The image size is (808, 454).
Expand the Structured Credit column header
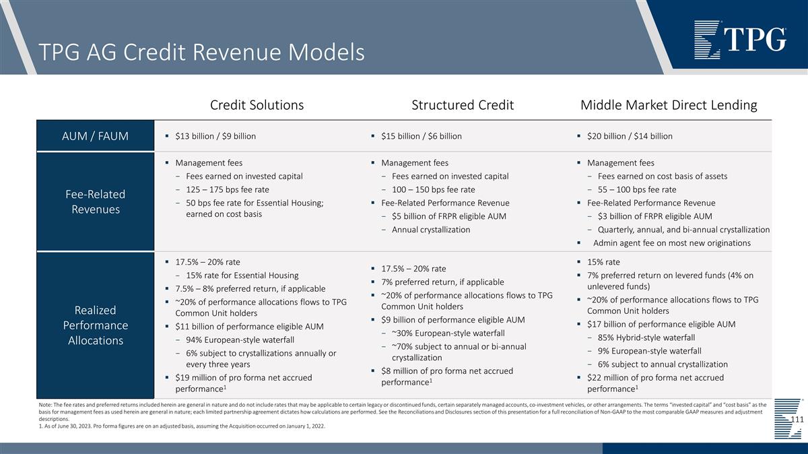click(463, 104)
